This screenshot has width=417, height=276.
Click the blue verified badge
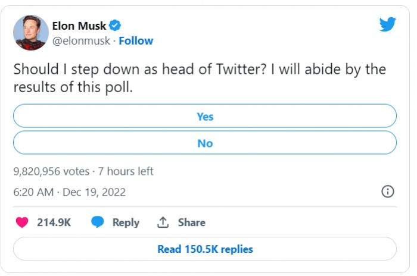point(115,25)
